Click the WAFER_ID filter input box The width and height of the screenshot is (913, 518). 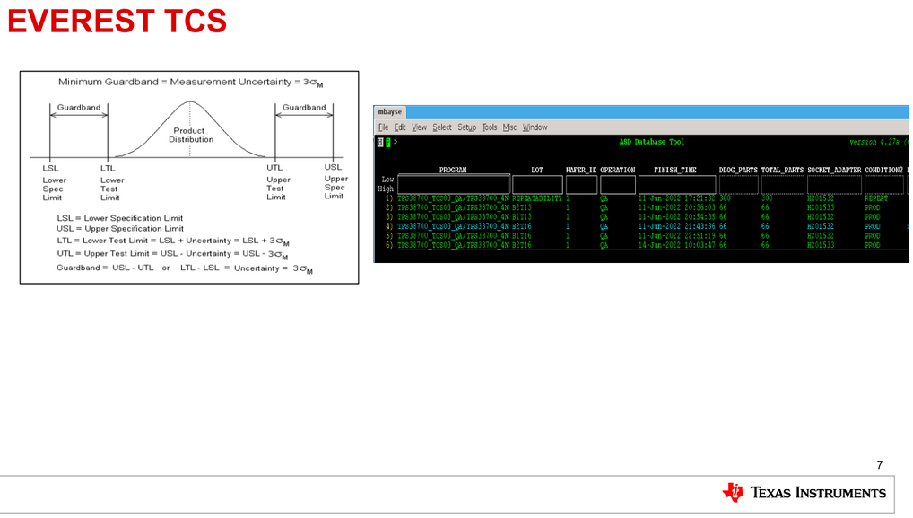pos(581,185)
